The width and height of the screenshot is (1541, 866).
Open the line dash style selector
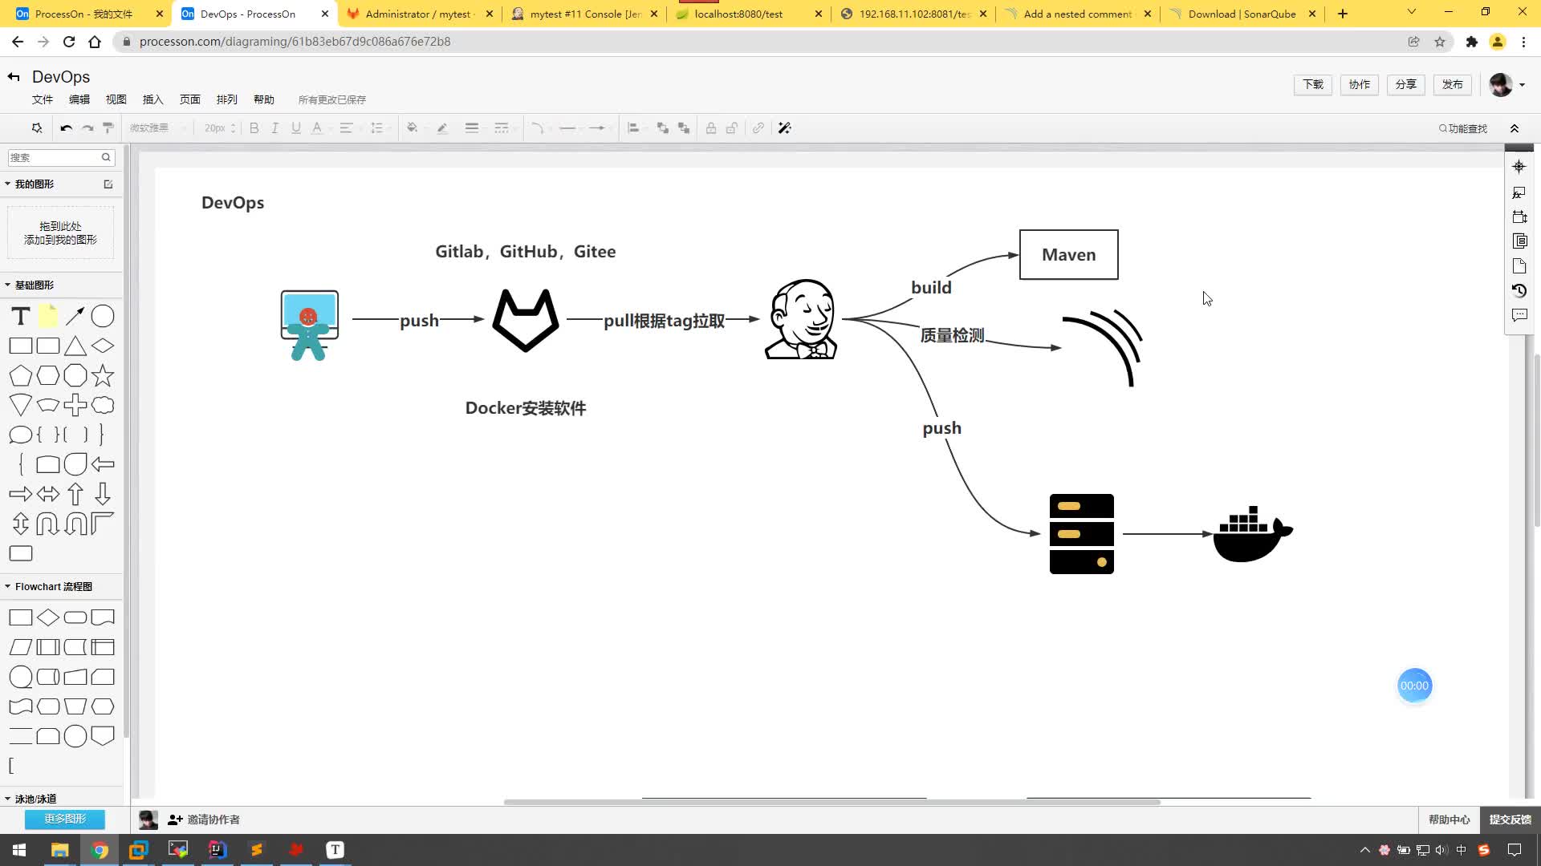[x=502, y=128]
